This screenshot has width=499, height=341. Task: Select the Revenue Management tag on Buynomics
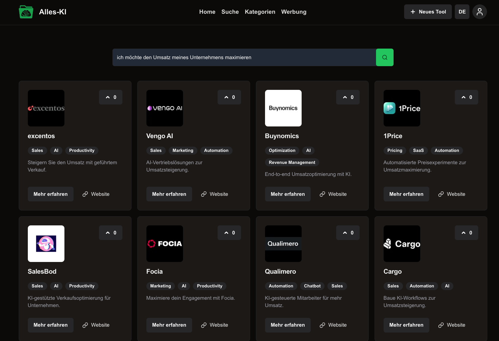[292, 162]
